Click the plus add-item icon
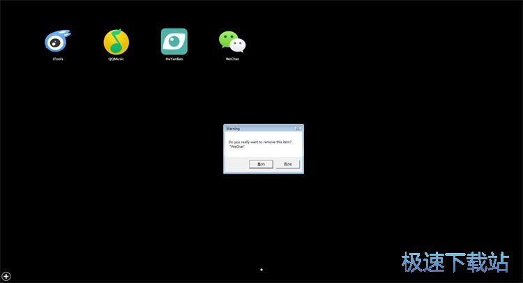Screen dimensions: 523x283 coord(6,276)
